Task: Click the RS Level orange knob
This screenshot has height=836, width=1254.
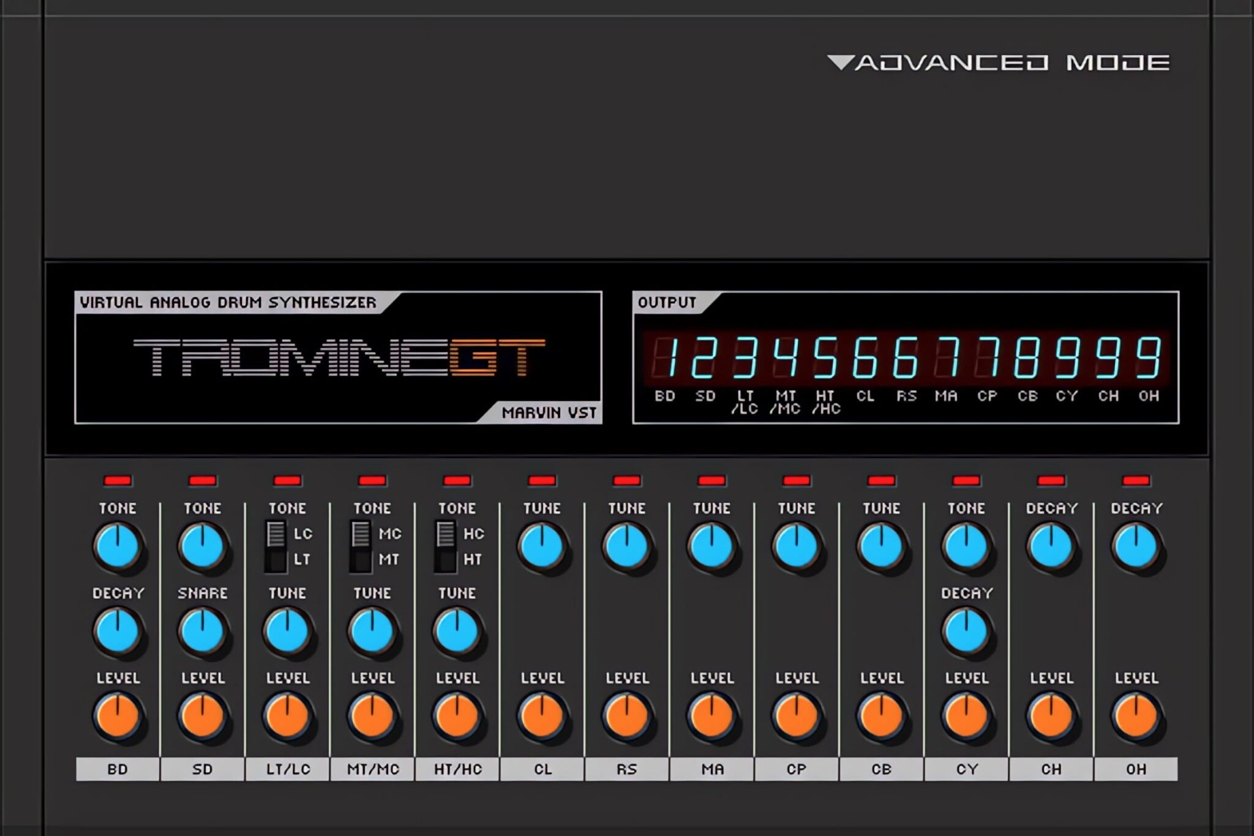Action: tap(626, 716)
